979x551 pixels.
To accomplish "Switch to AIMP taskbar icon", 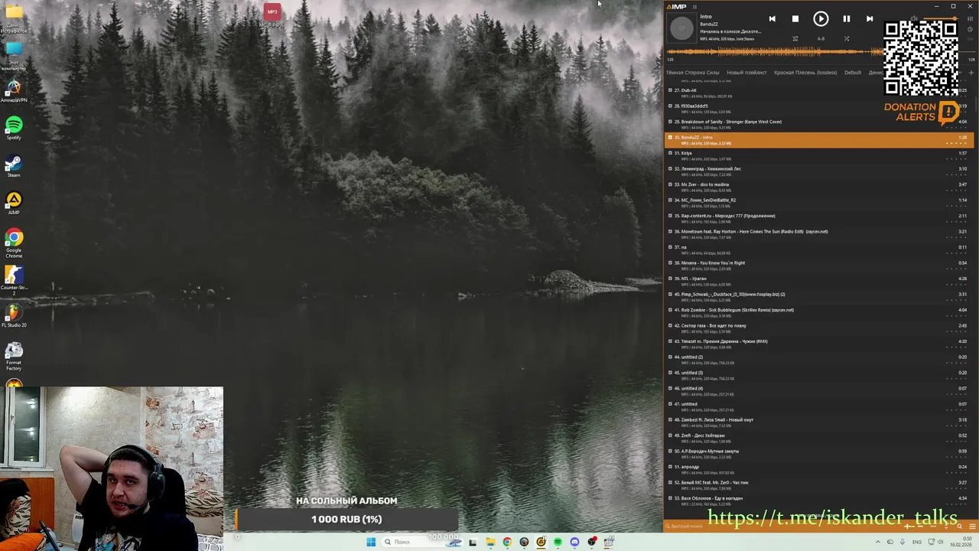I will pos(541,542).
